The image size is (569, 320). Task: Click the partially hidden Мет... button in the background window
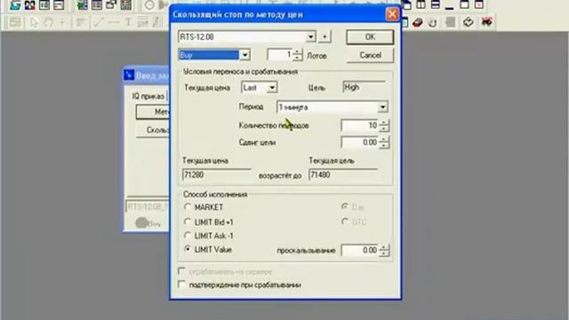(x=152, y=112)
